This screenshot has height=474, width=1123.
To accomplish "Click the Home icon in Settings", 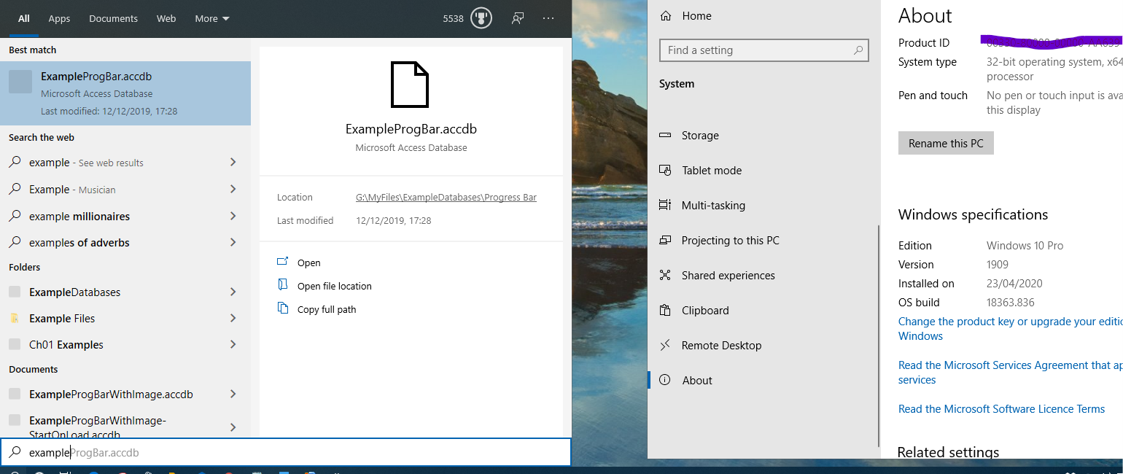I will pos(665,15).
